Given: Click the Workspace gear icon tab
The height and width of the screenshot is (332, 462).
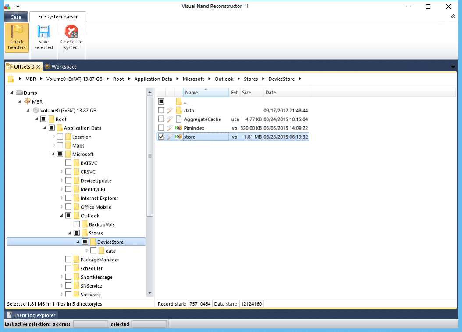Looking at the screenshot, I should [47, 66].
